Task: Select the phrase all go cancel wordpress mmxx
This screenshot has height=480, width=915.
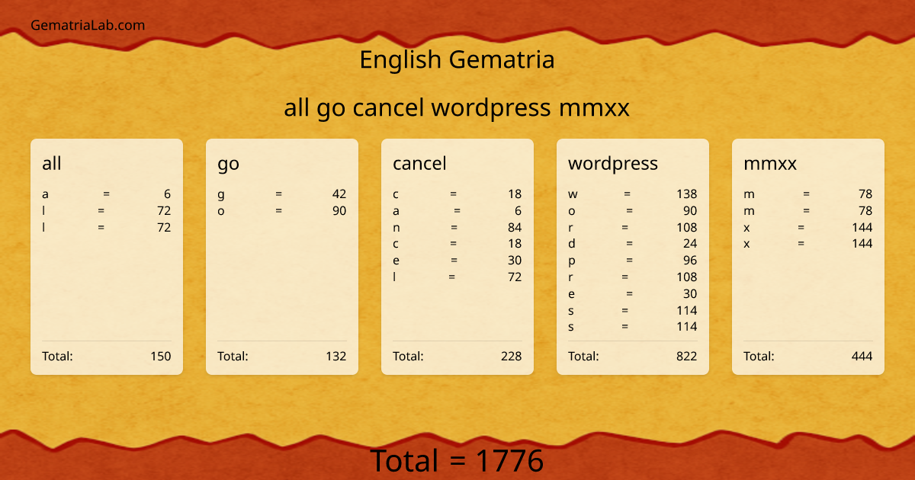Action: [457, 108]
